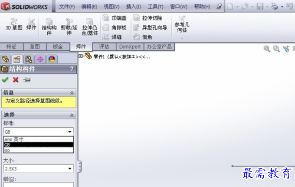Click the new document icon
This screenshot has width=295, height=187.
coord(230,7)
